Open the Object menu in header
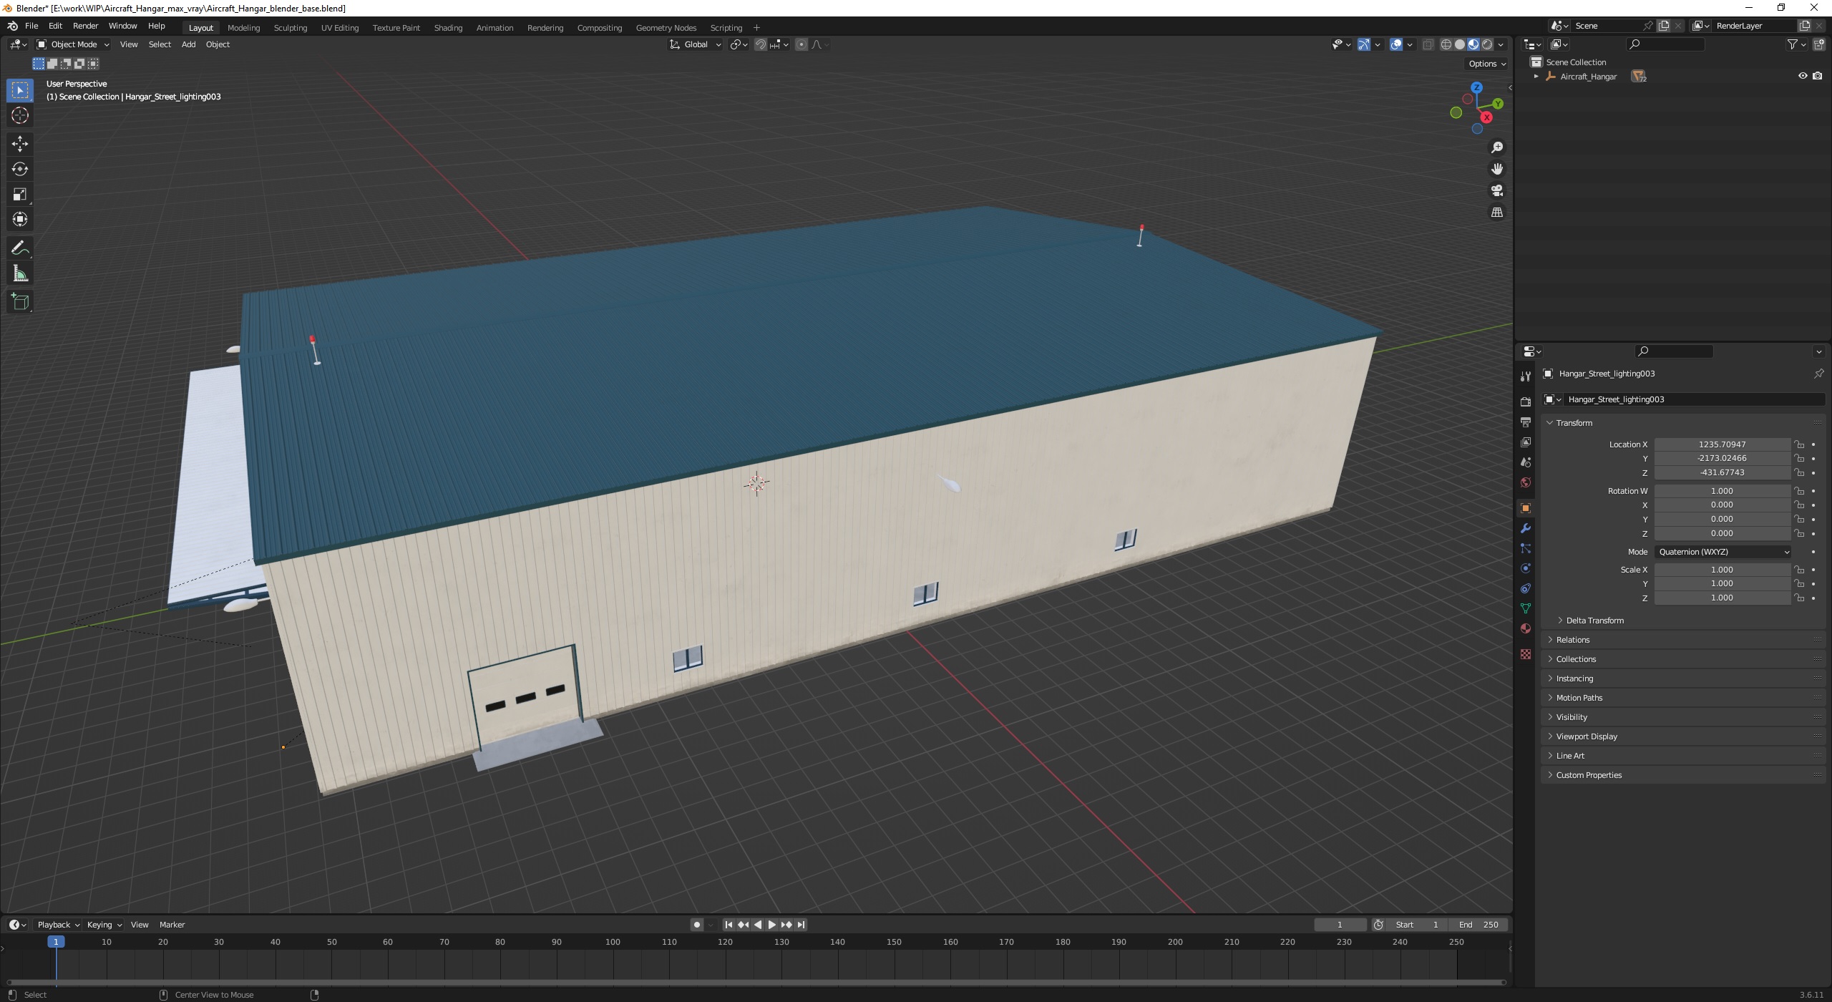The width and height of the screenshot is (1832, 1002). click(x=217, y=44)
